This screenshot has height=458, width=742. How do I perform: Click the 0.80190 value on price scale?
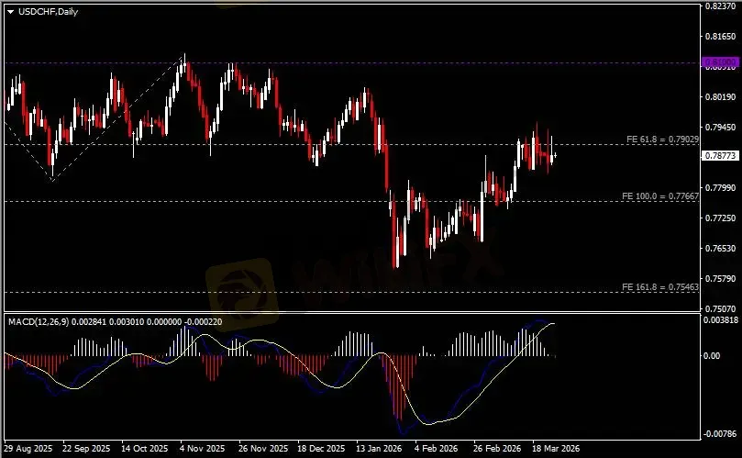(719, 96)
